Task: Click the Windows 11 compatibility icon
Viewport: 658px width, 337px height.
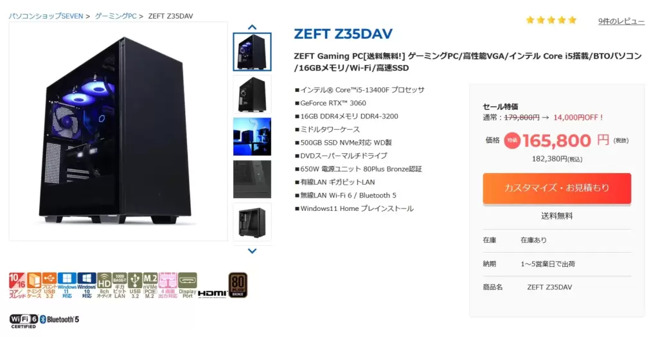Action: [x=67, y=286]
